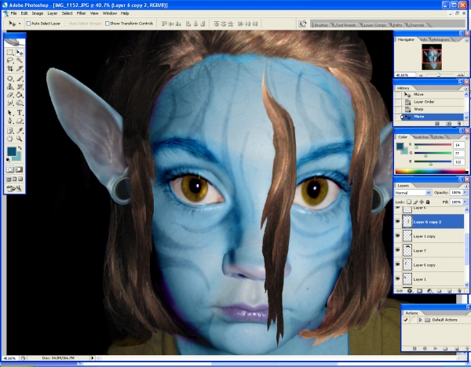The image size is (471, 367).
Task: Select the Hand tool
Action: tap(10, 139)
